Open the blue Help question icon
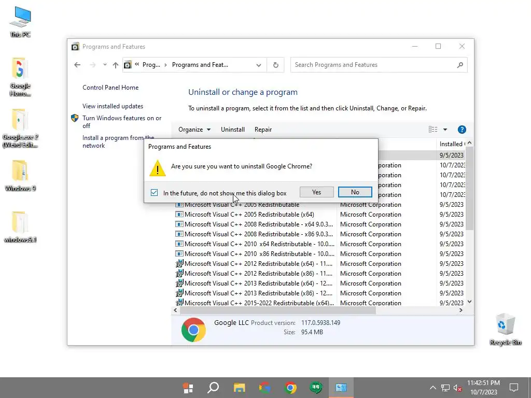 coord(462,129)
